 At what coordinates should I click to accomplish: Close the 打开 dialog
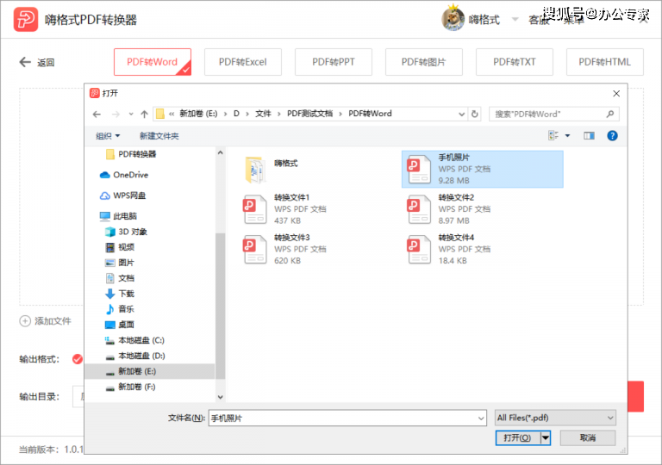(616, 93)
